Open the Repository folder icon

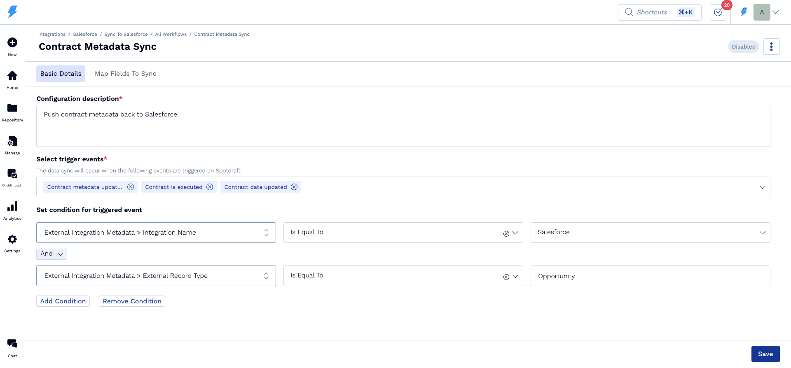12,108
